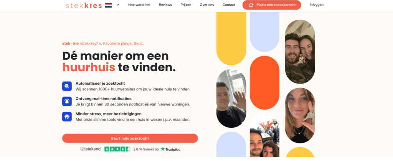Click Start mijn zoektocht button
This screenshot has height=161, width=393.
click(130, 138)
